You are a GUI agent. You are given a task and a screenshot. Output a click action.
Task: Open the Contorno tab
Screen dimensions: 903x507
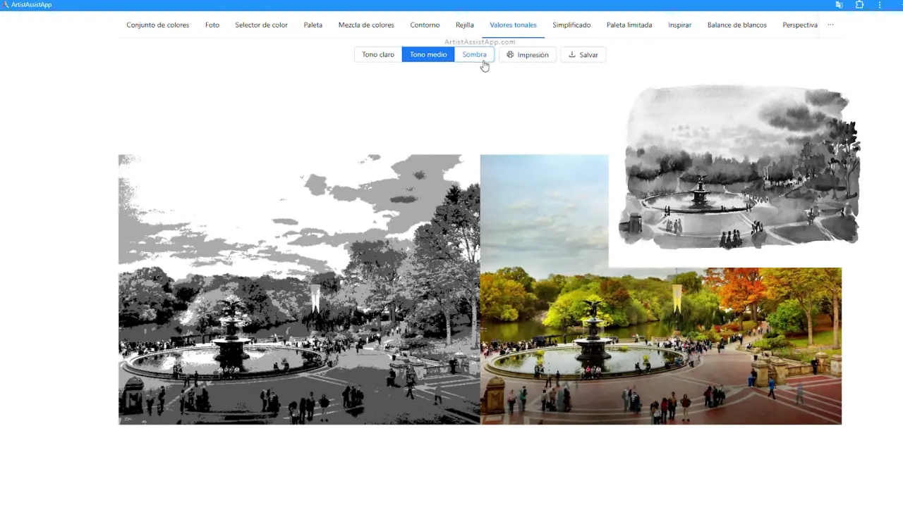click(x=425, y=25)
